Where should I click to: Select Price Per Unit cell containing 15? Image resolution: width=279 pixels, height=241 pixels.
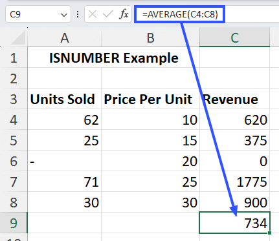[150, 140]
